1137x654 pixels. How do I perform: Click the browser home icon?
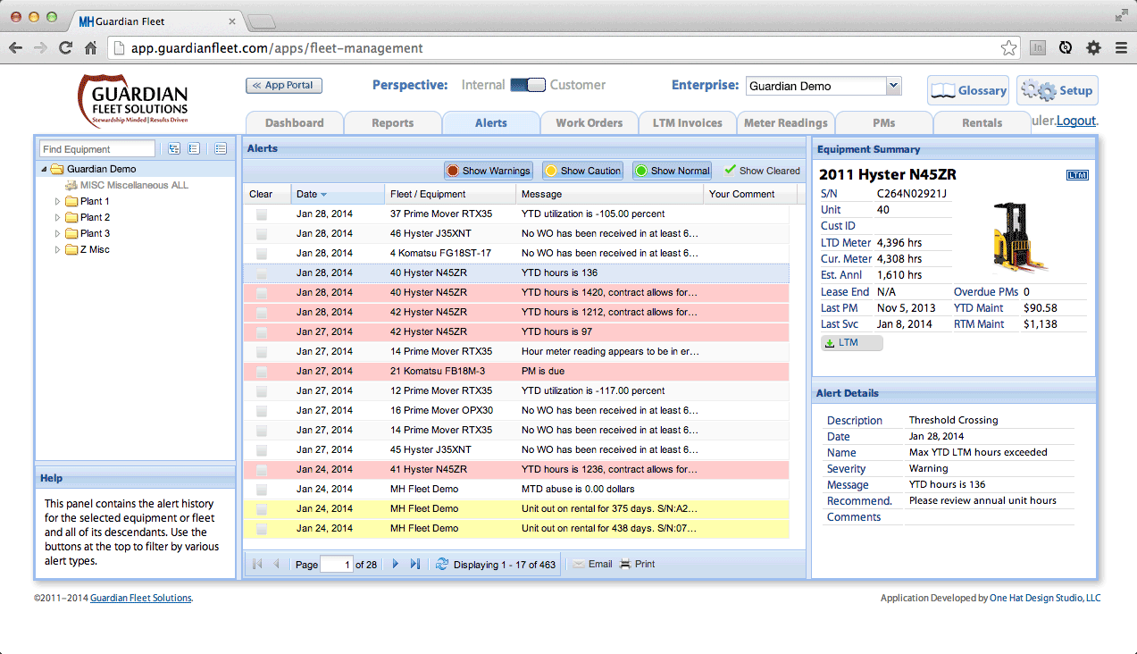tap(91, 48)
